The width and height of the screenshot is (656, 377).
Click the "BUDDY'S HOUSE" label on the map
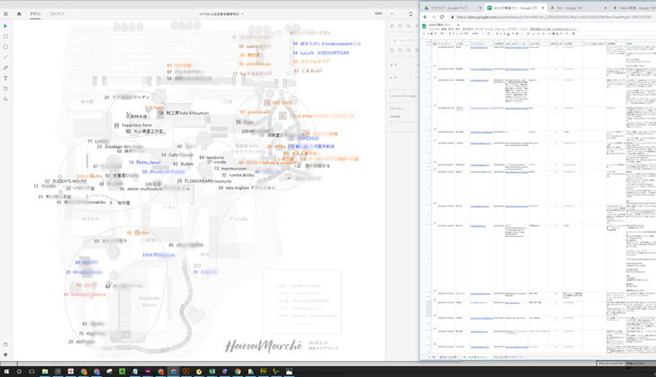tap(70, 181)
